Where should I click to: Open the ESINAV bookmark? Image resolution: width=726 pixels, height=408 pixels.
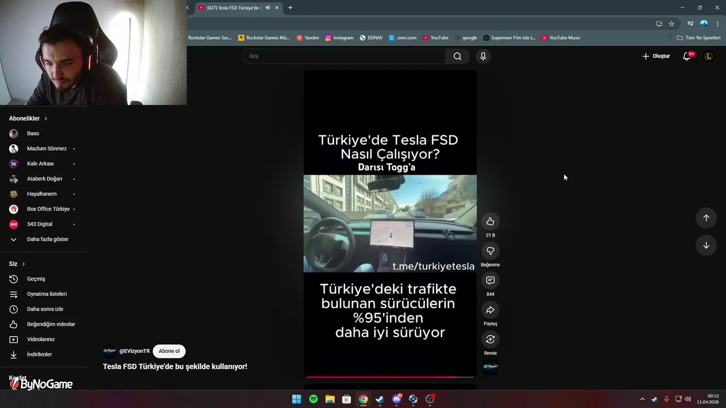click(371, 38)
